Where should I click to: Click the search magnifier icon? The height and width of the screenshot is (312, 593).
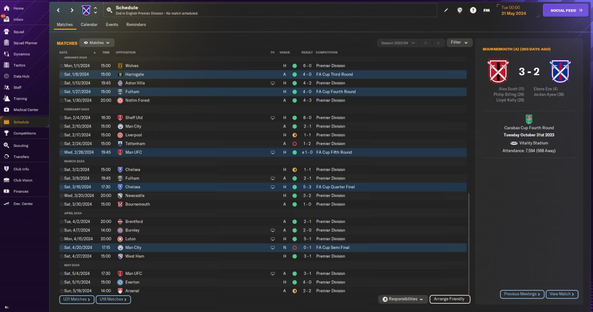pos(109,10)
